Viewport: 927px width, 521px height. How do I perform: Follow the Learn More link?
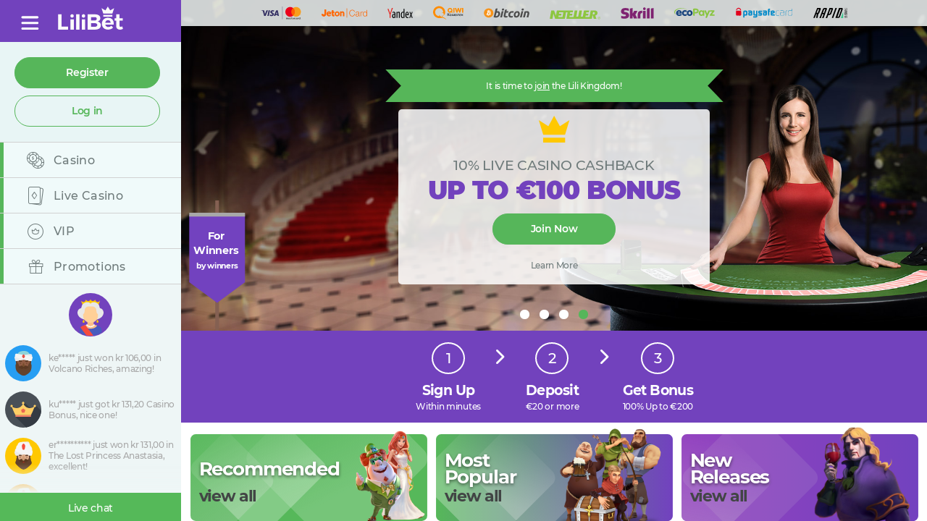[x=554, y=266]
